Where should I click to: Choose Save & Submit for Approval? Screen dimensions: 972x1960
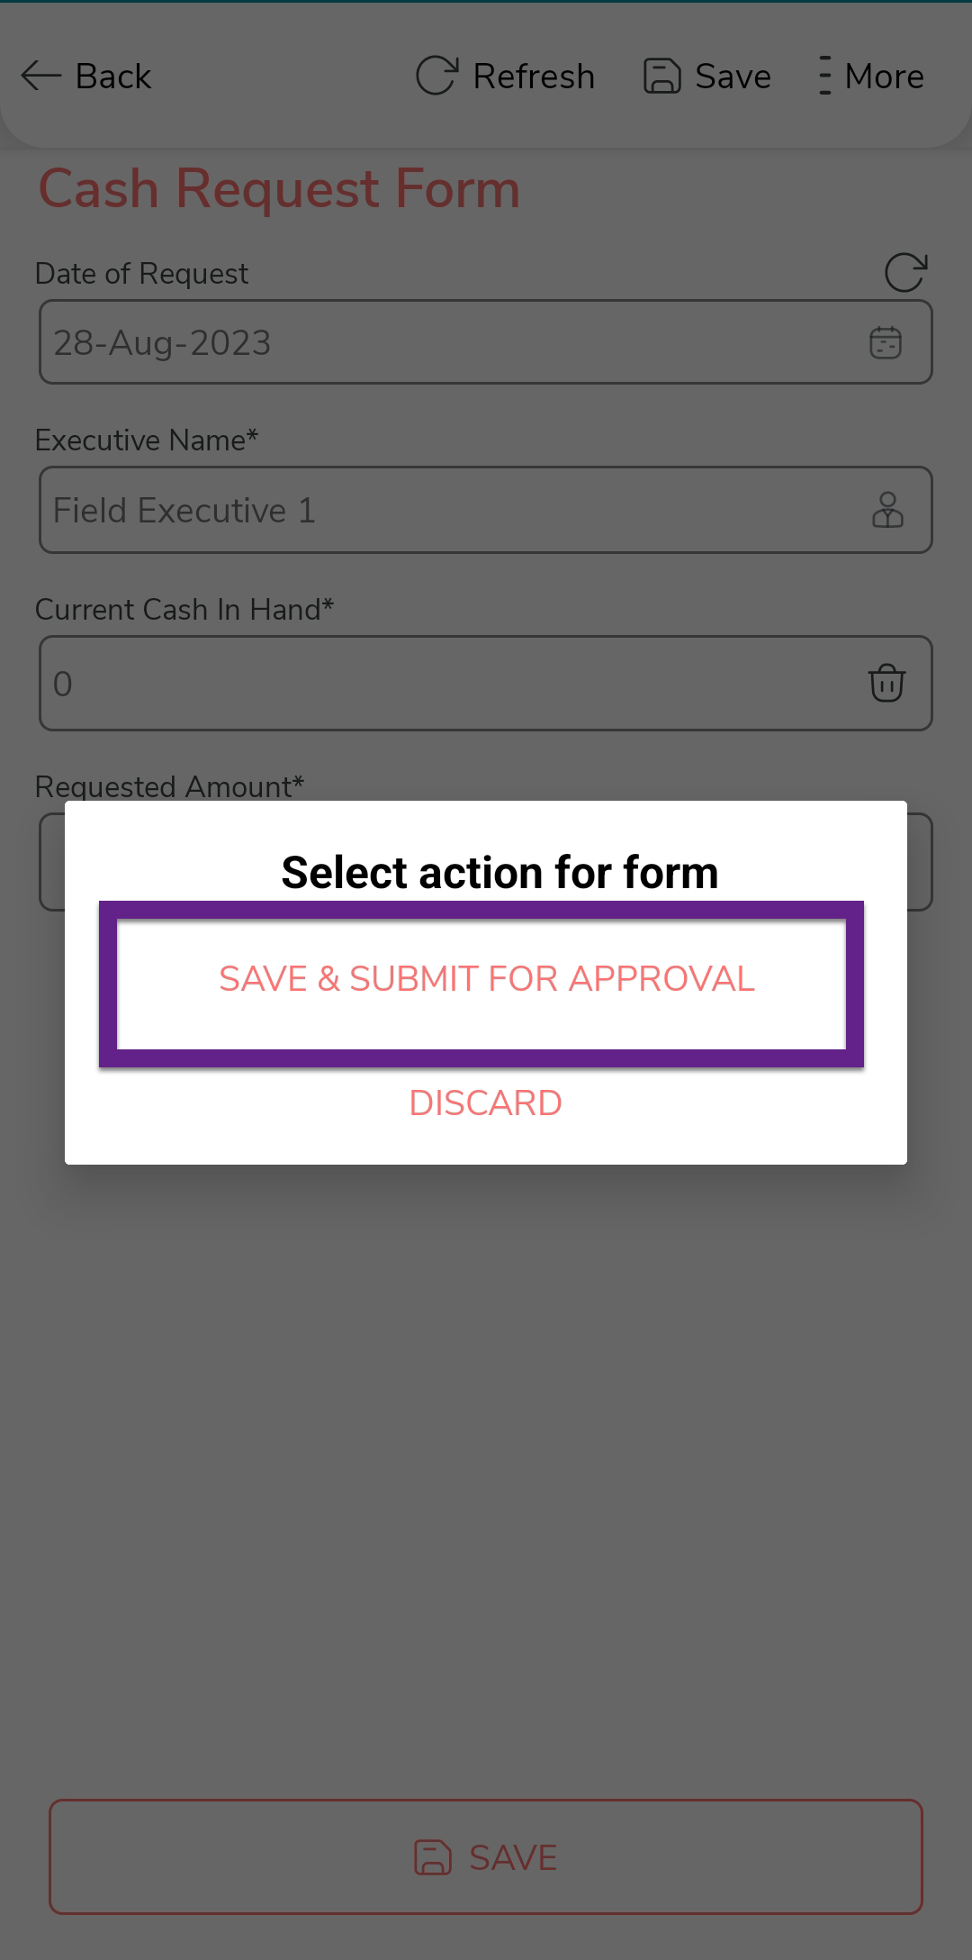486,979
